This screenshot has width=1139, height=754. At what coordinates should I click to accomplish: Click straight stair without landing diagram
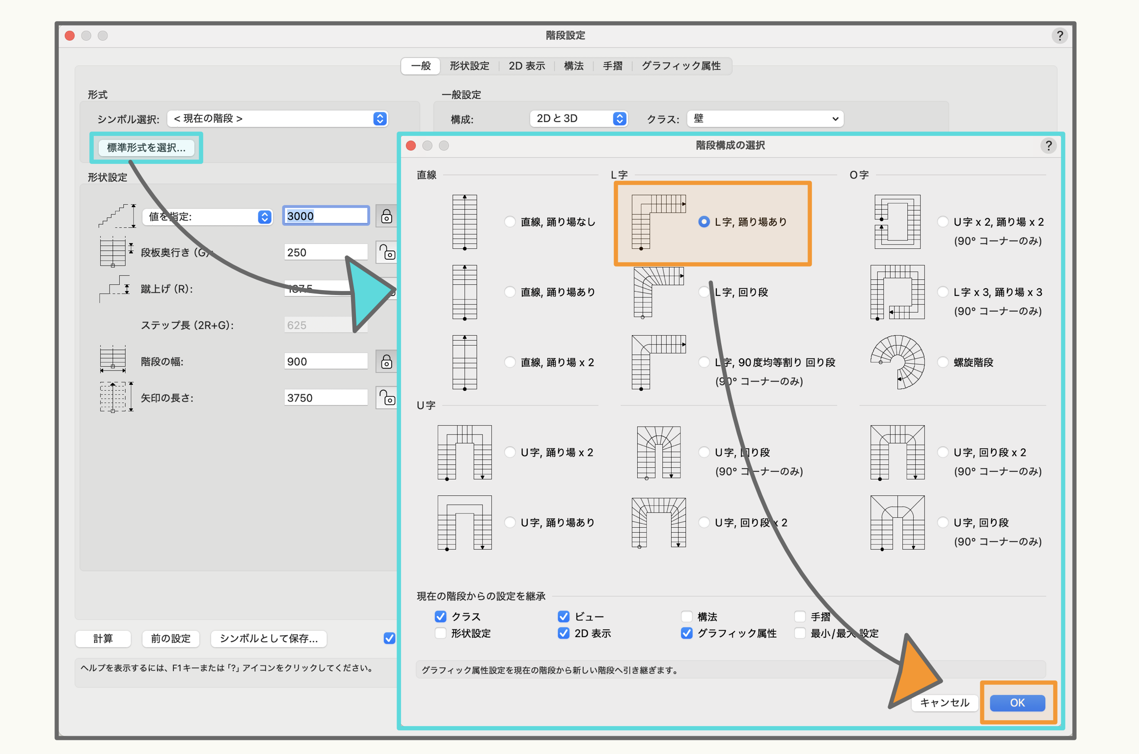[464, 222]
